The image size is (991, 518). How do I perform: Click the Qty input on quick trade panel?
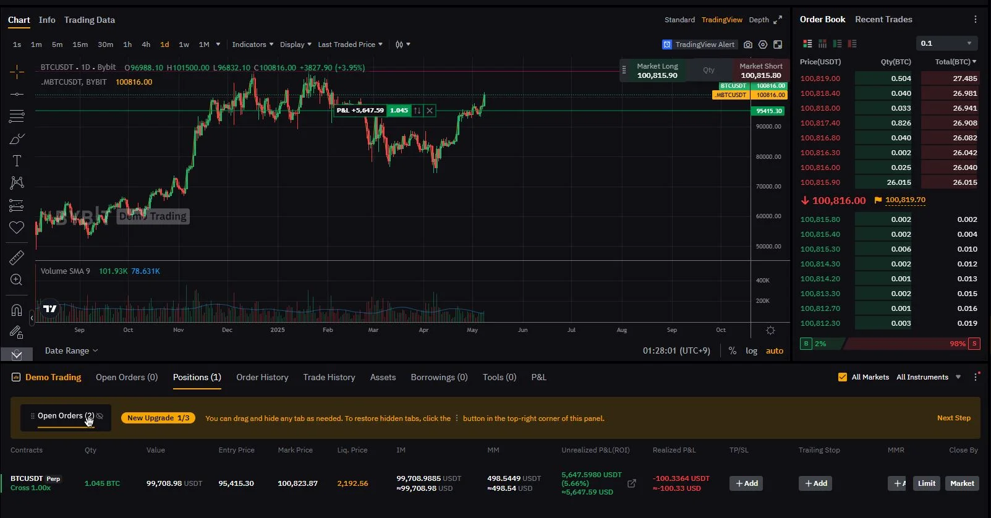coord(709,70)
